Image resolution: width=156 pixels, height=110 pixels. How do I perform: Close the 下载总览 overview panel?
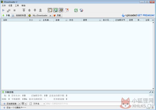pyautogui.click(x=153, y=92)
